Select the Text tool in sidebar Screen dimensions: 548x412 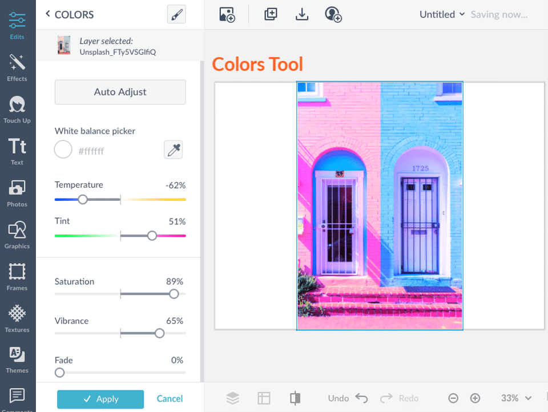coord(17,151)
